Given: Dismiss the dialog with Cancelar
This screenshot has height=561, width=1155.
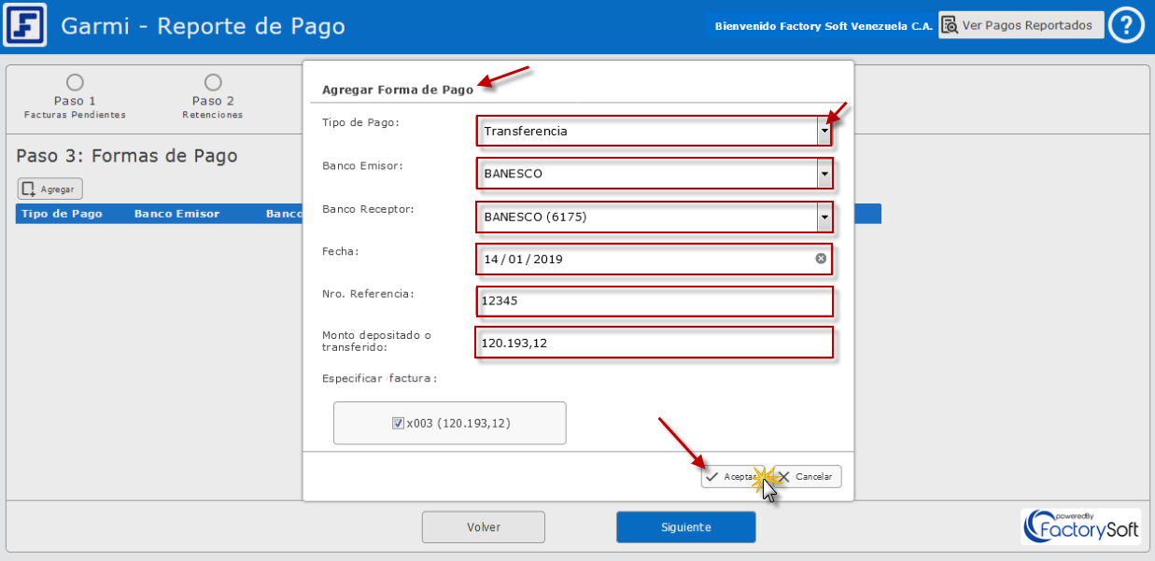Looking at the screenshot, I should [808, 476].
